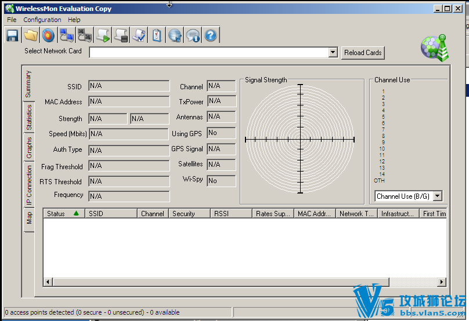469x321 pixels.
Task: Click the Reload Cards button
Action: [363, 53]
